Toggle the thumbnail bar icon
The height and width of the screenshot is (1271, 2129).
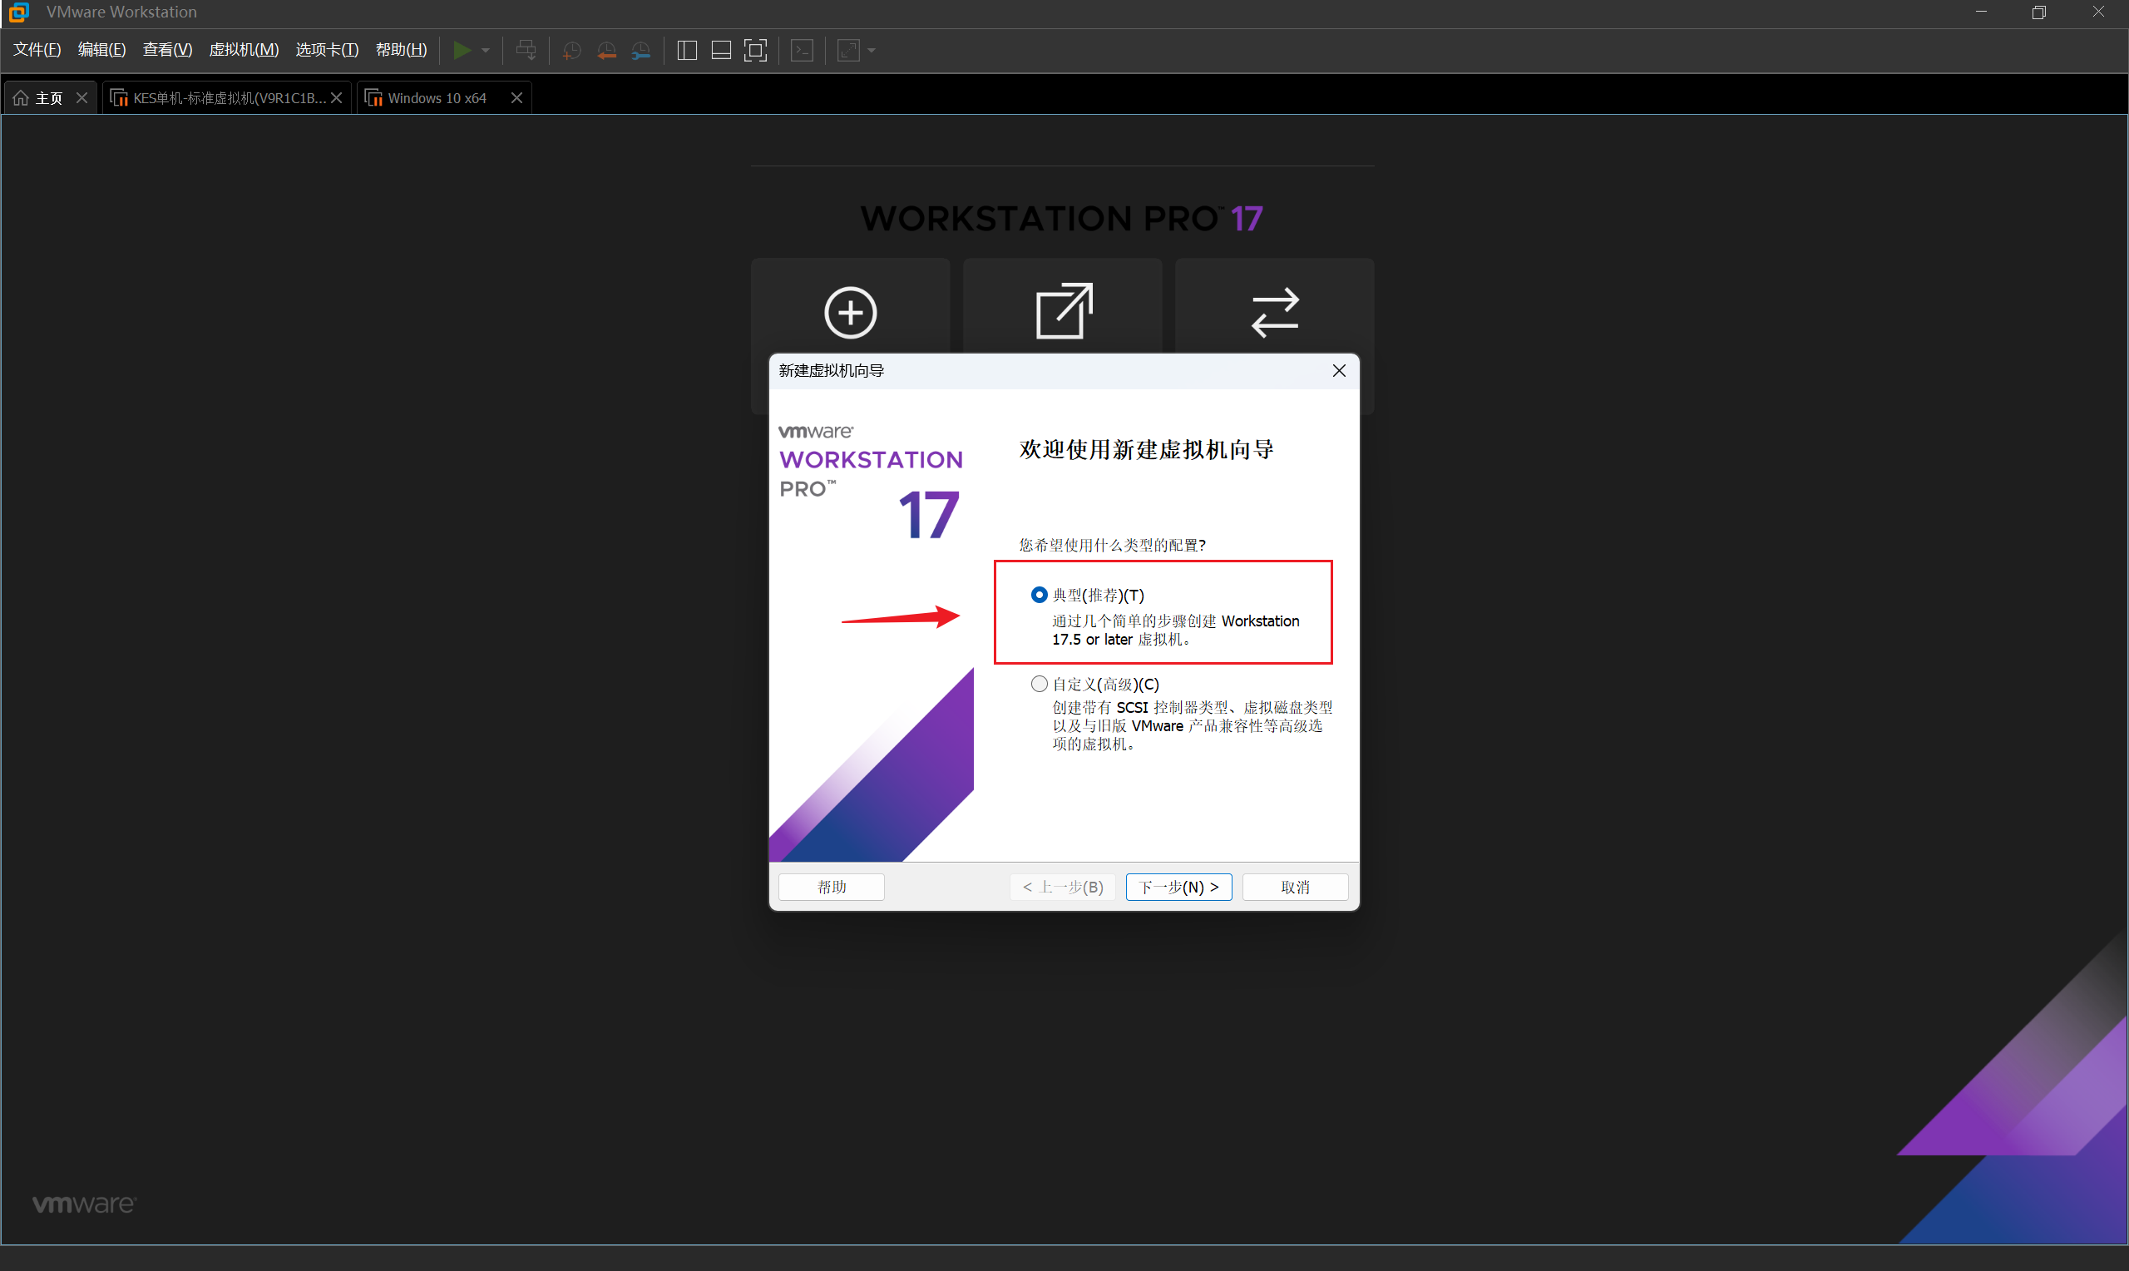click(x=721, y=51)
